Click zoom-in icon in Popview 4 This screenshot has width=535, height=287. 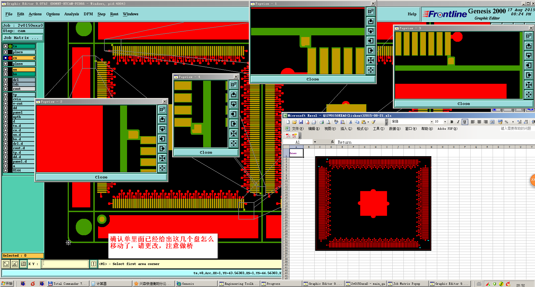click(x=234, y=133)
